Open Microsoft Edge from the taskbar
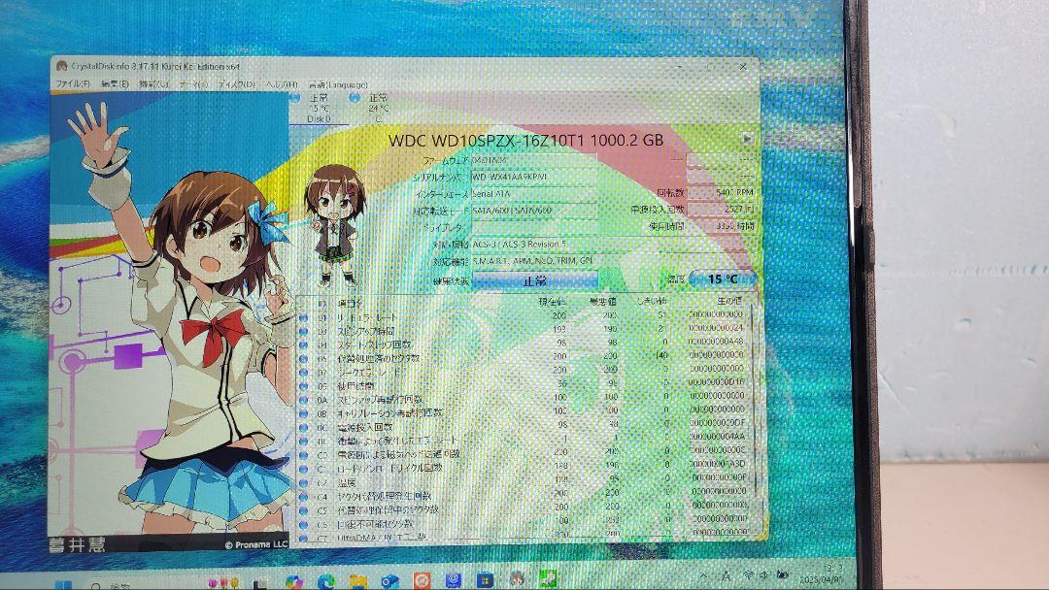 (325, 581)
